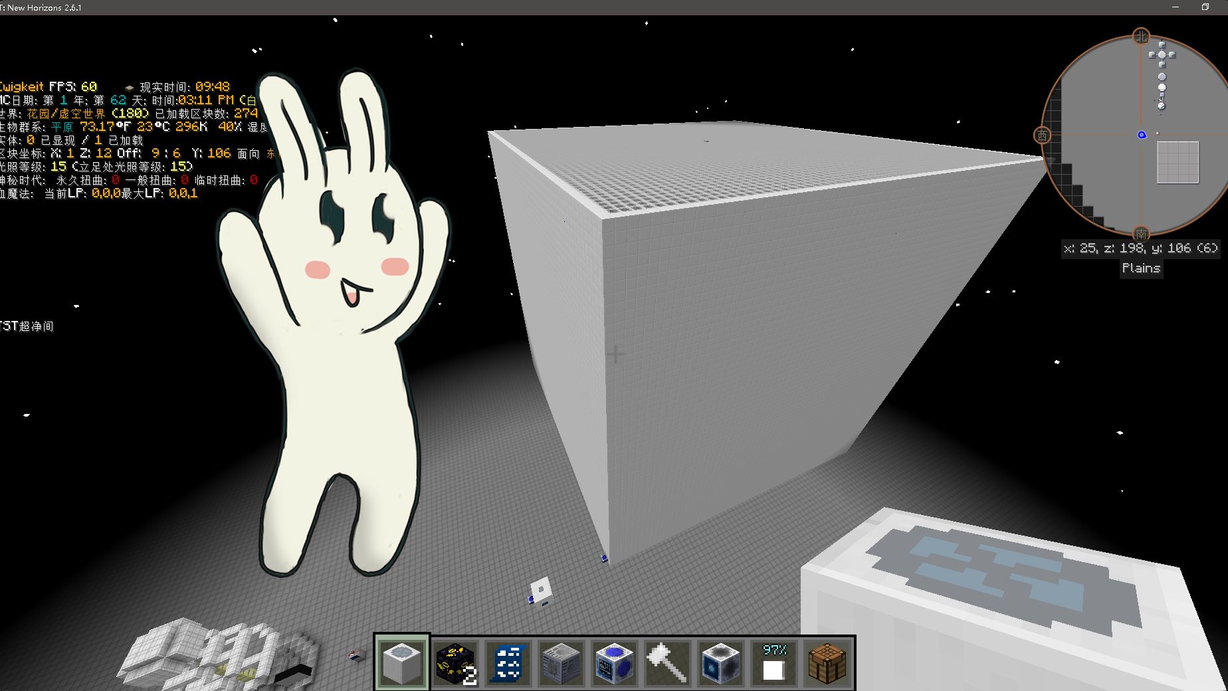Select the black gold-speckled block stack
The height and width of the screenshot is (691, 1228).
click(456, 662)
